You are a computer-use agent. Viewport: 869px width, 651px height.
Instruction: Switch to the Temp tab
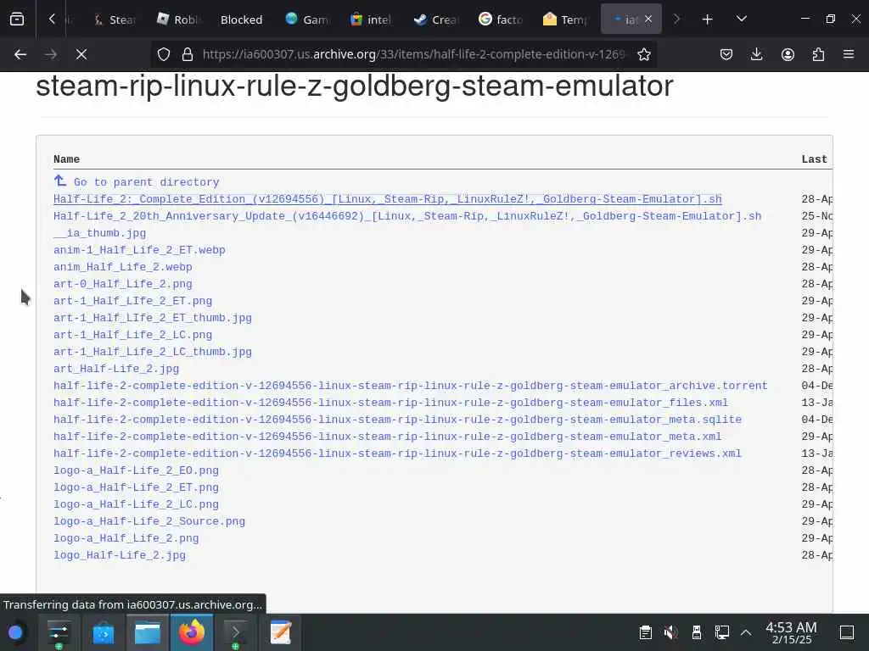564,19
